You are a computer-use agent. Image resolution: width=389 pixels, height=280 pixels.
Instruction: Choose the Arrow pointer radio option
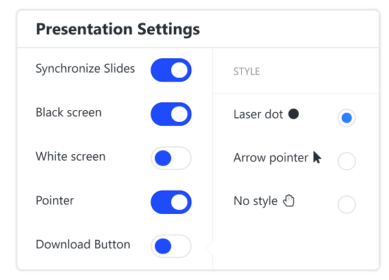347,161
